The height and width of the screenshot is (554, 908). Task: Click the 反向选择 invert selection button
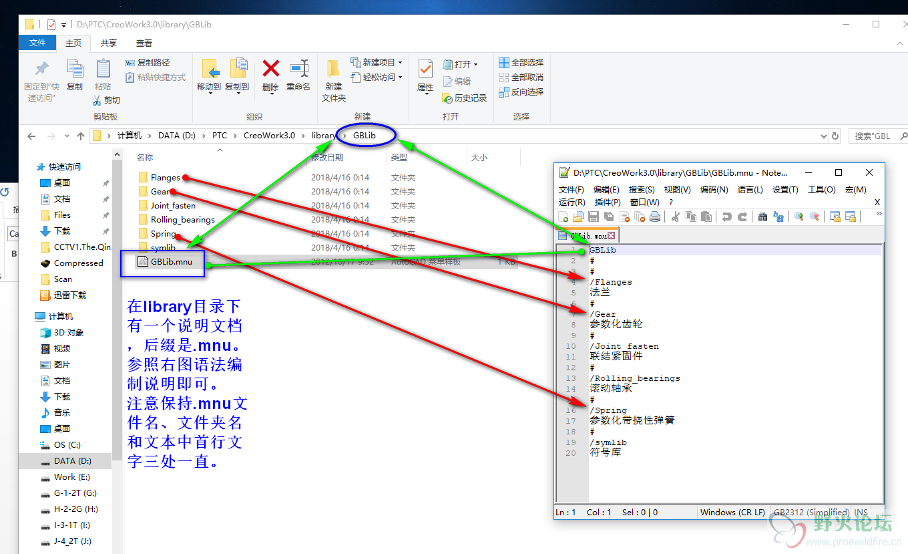[521, 92]
